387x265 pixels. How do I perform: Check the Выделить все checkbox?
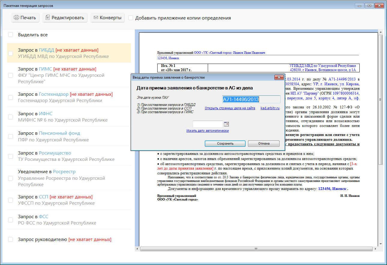(x=11, y=35)
